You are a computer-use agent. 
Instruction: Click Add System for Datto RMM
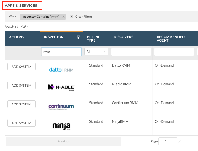[x=21, y=67]
